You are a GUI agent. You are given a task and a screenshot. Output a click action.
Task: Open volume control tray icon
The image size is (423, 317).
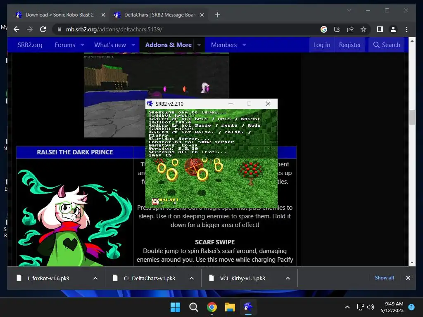coord(371,307)
